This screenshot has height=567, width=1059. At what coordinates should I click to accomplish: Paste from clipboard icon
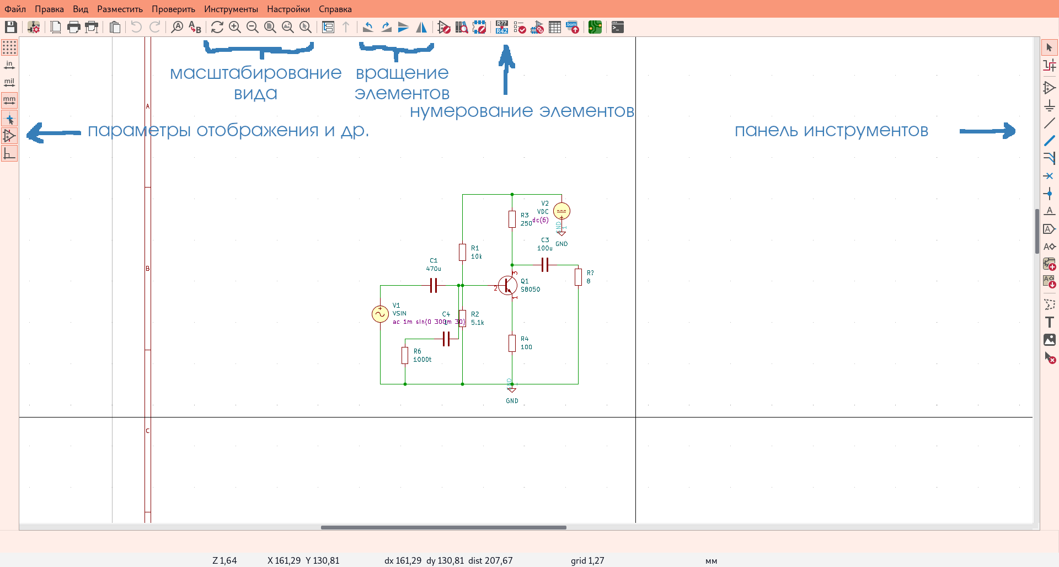coord(115,27)
